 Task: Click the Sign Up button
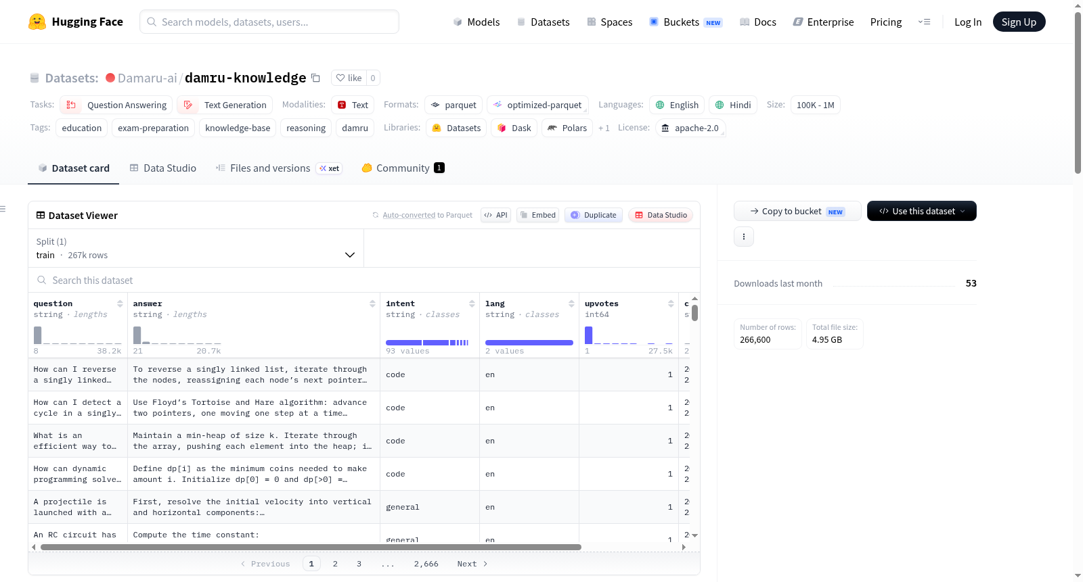pos(1019,22)
